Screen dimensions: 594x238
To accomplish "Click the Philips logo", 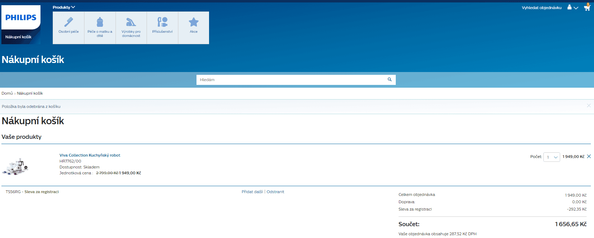I will tap(21, 17).
